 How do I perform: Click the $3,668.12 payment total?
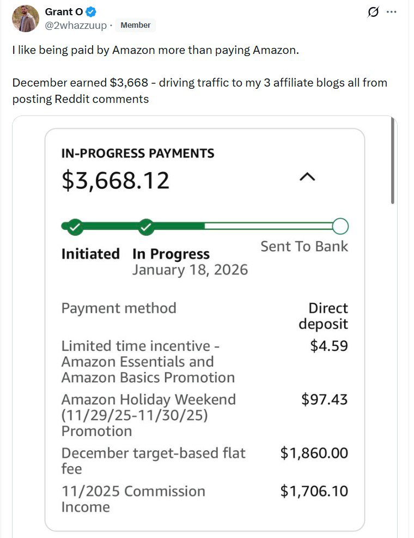coord(115,180)
